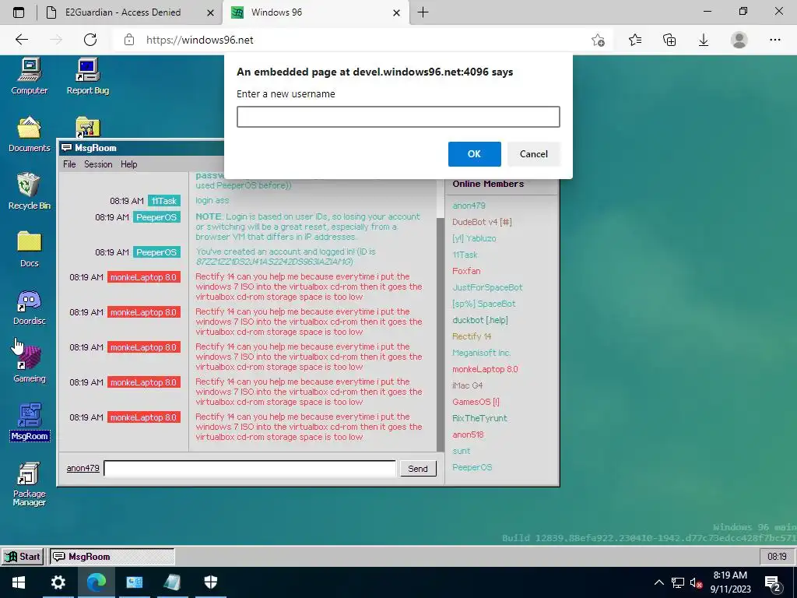Image resolution: width=797 pixels, height=598 pixels.
Task: Select Rectify 14 in Online Members
Action: (472, 336)
